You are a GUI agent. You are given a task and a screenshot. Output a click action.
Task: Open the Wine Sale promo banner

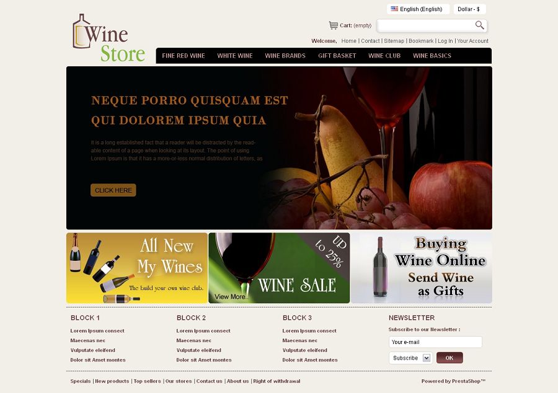279,268
